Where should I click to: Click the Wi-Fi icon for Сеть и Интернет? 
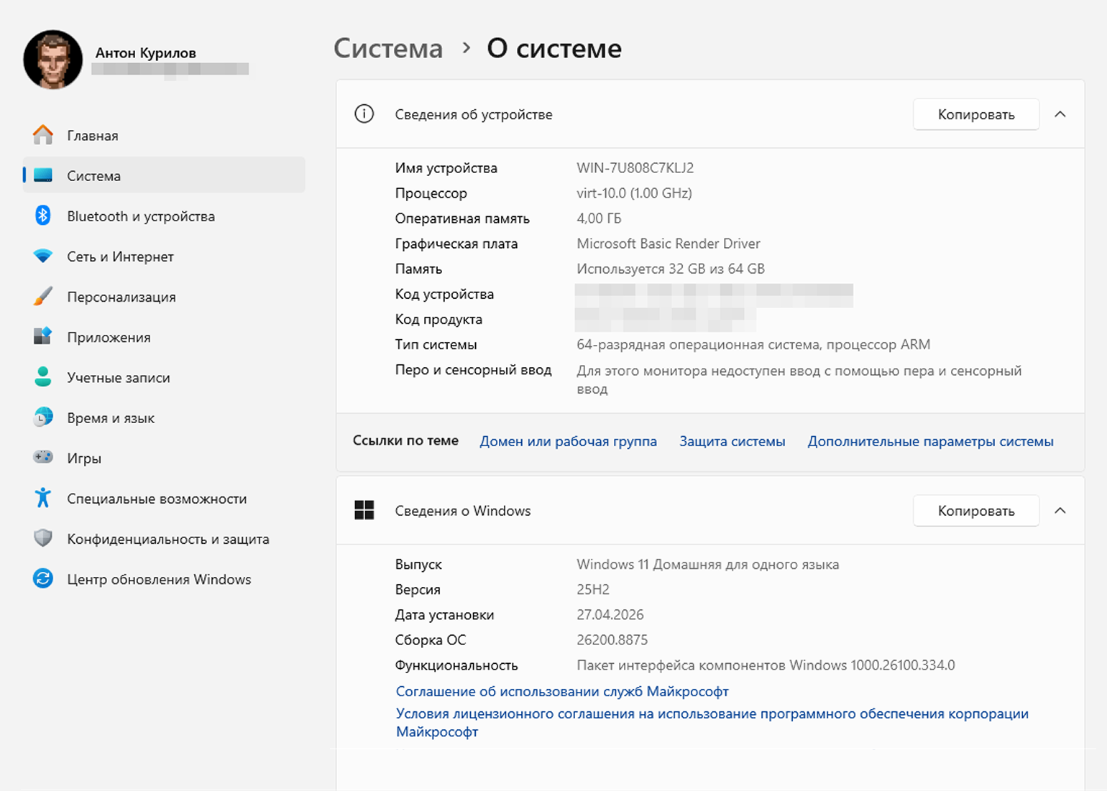(x=43, y=256)
